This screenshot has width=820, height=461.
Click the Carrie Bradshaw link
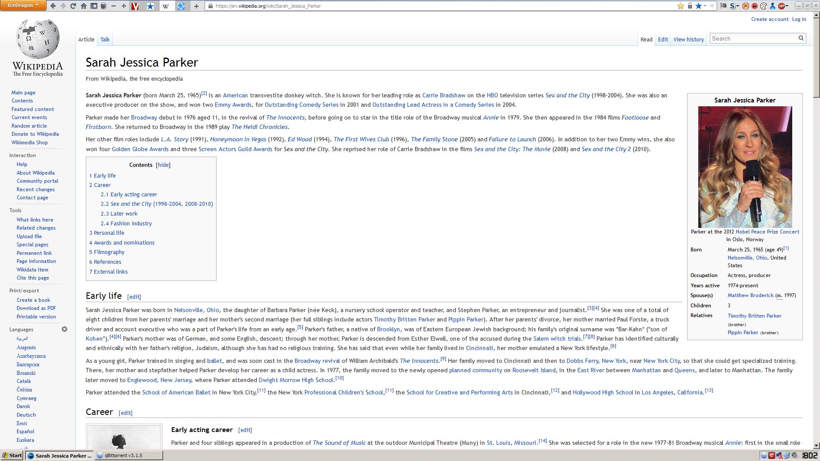tap(444, 95)
